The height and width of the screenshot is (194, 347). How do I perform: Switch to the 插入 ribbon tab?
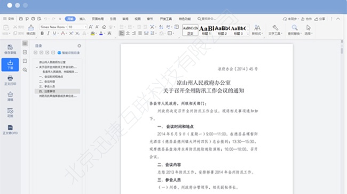82,19
